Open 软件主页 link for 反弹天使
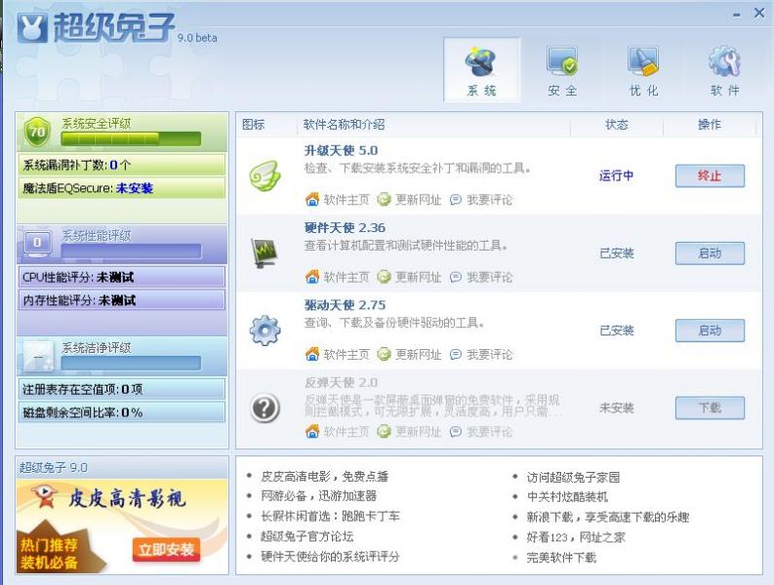 coord(346,432)
